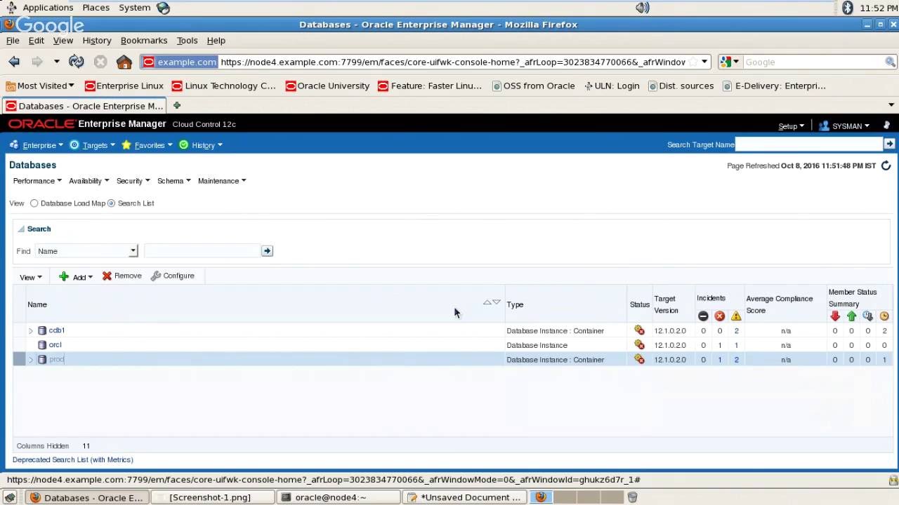Open the Add dropdown button
This screenshot has height=505, width=899.
point(77,277)
